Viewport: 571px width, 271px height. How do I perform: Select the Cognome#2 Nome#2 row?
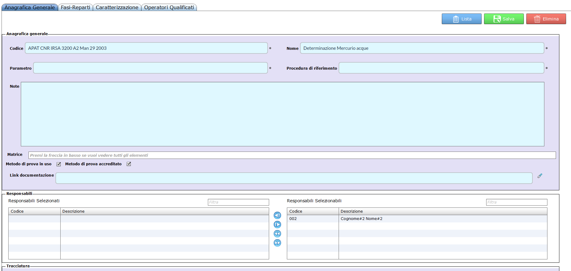click(417, 219)
